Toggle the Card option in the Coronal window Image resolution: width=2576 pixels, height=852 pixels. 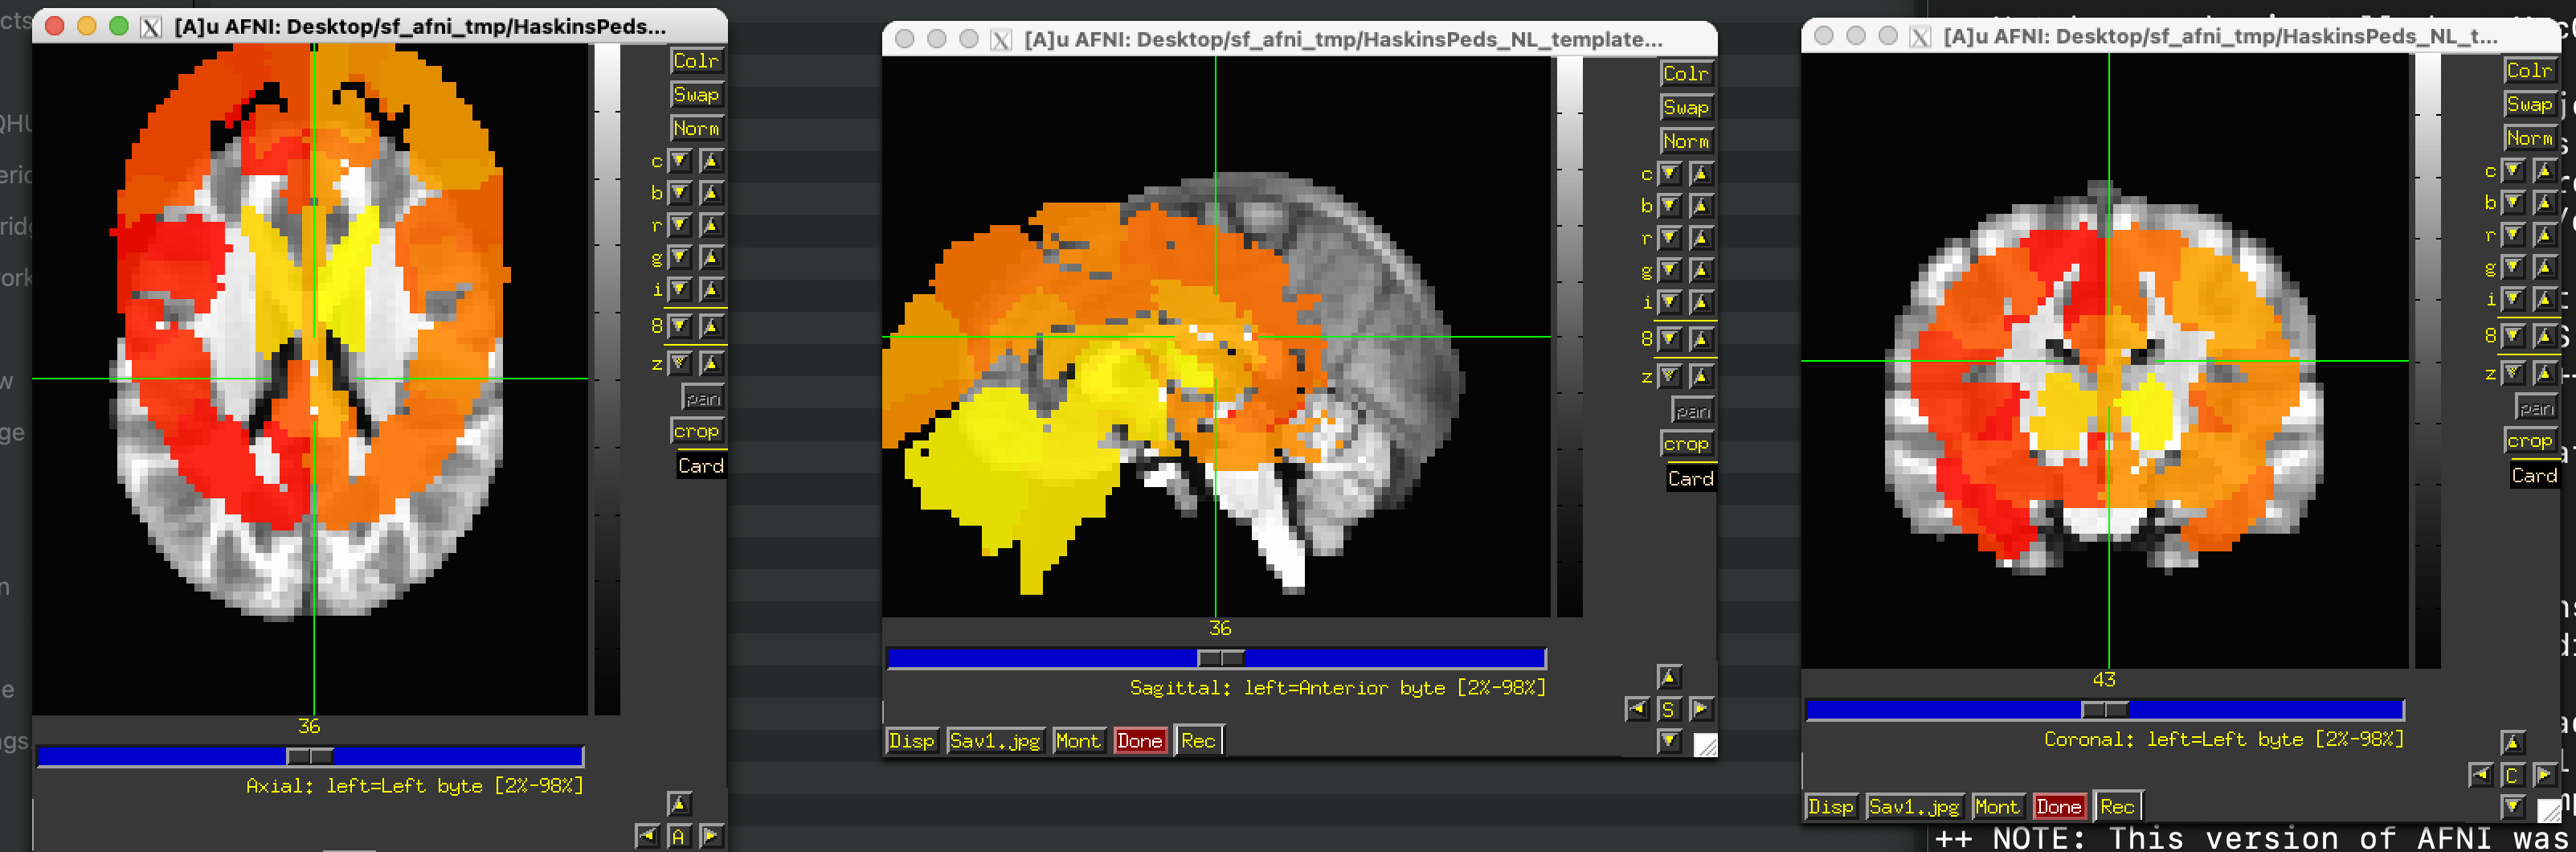(2533, 475)
